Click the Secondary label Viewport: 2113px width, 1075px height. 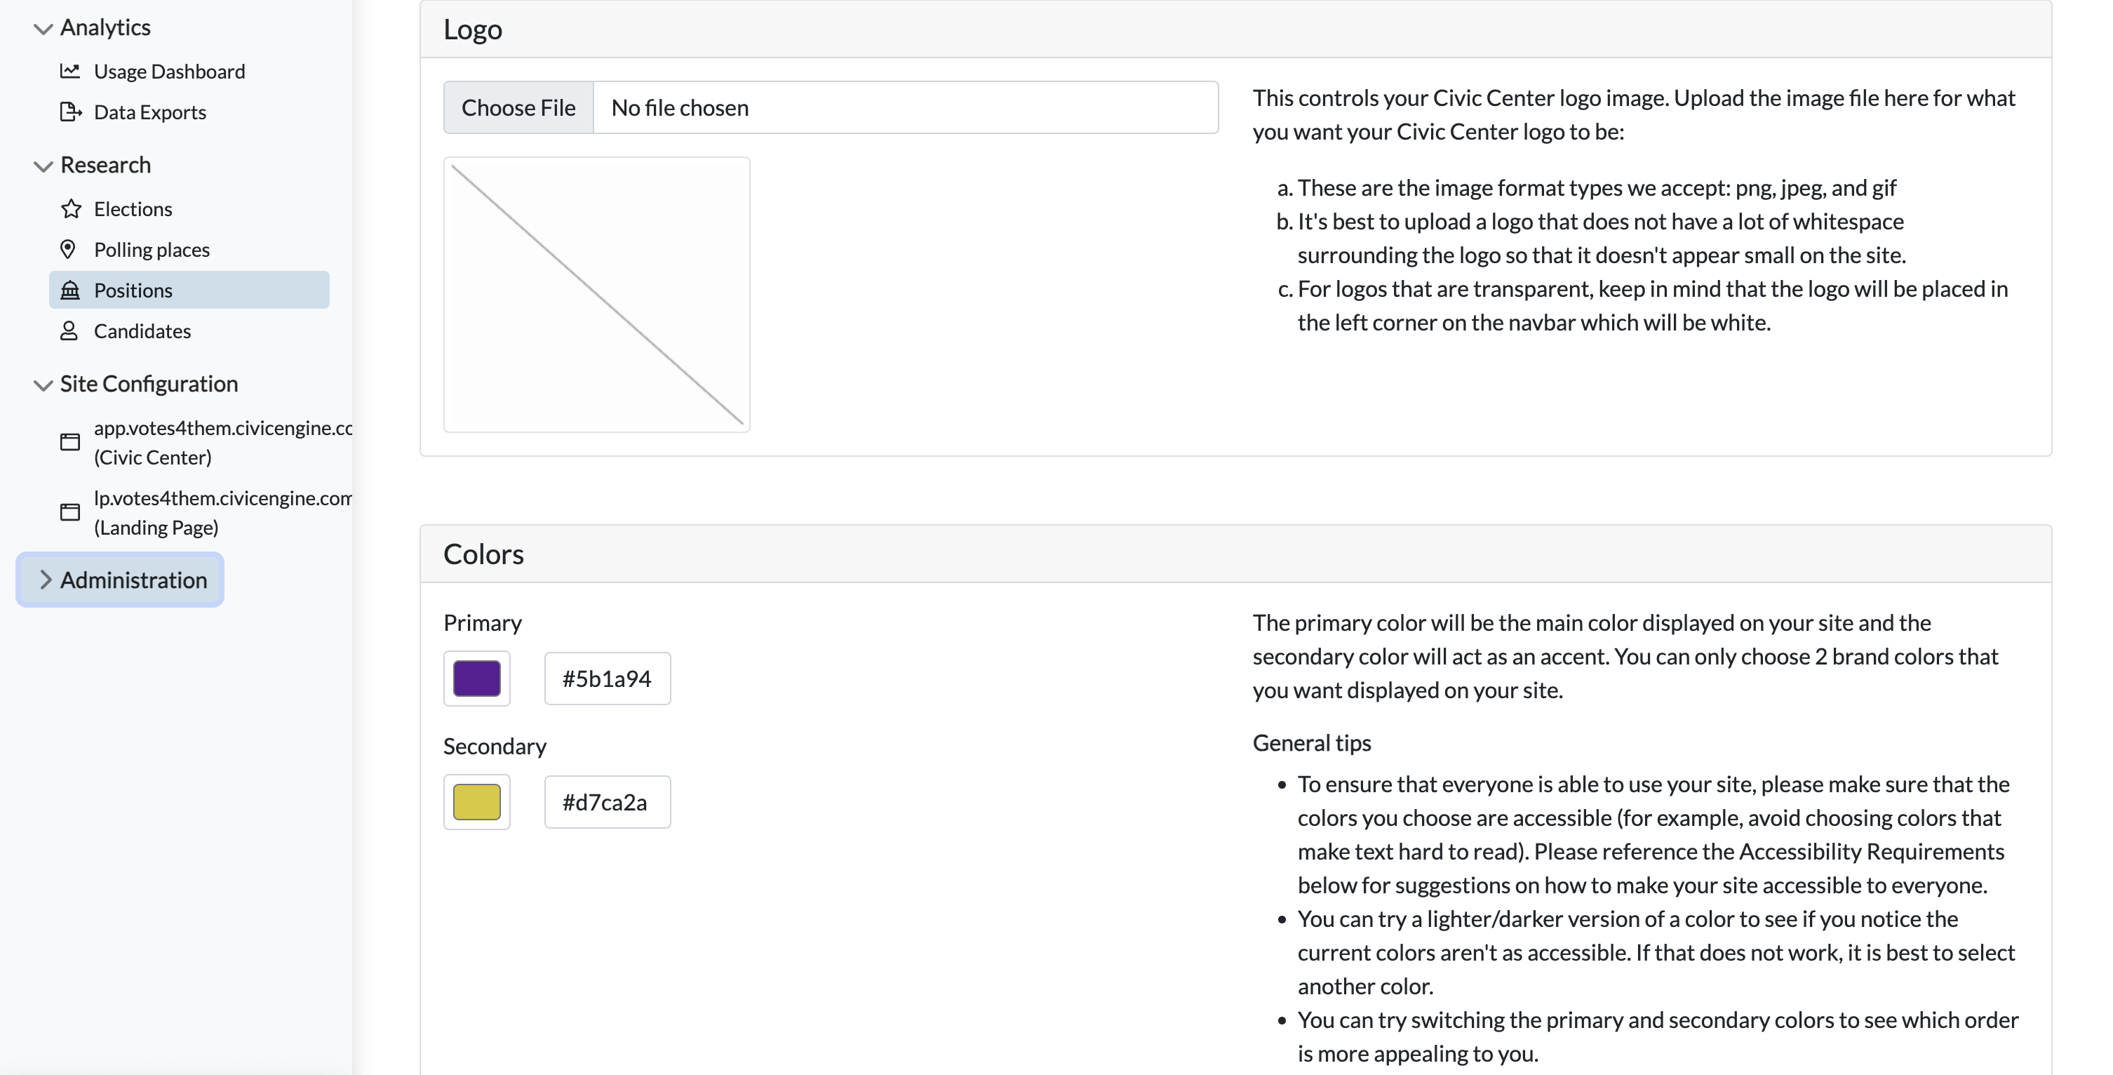(x=495, y=746)
